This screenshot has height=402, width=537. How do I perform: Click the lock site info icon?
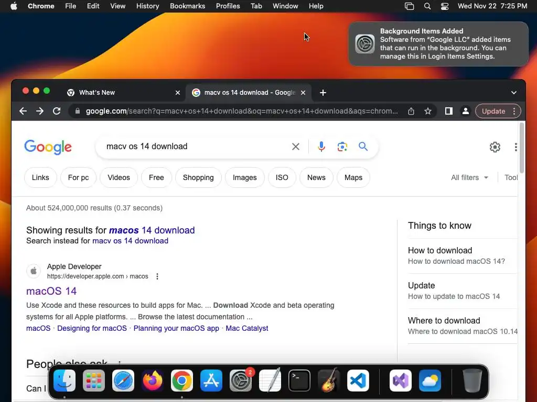(78, 111)
